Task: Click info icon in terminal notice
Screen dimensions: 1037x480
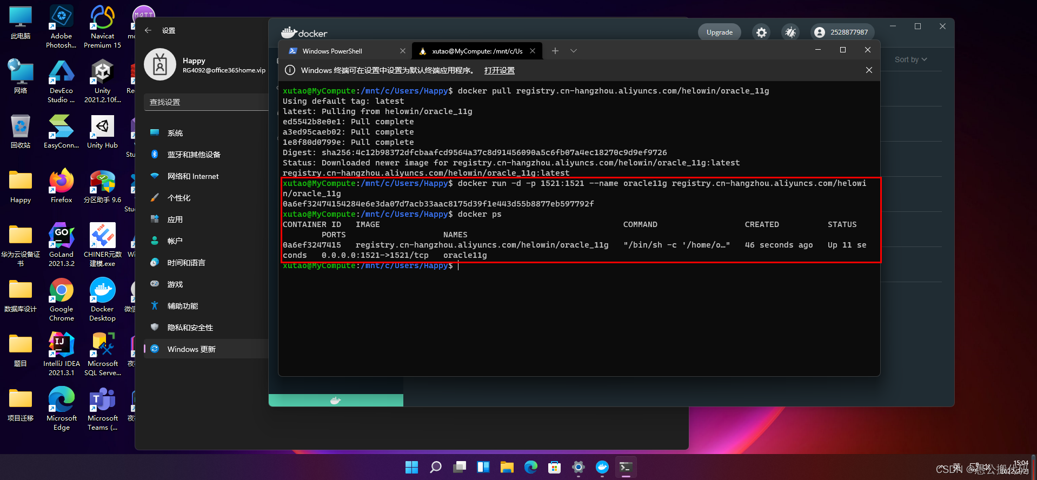Action: point(290,70)
